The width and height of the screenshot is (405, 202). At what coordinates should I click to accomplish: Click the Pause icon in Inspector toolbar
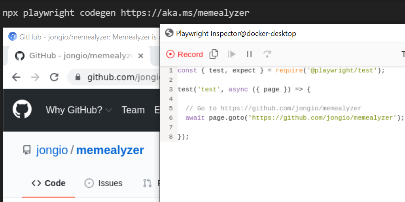249,54
